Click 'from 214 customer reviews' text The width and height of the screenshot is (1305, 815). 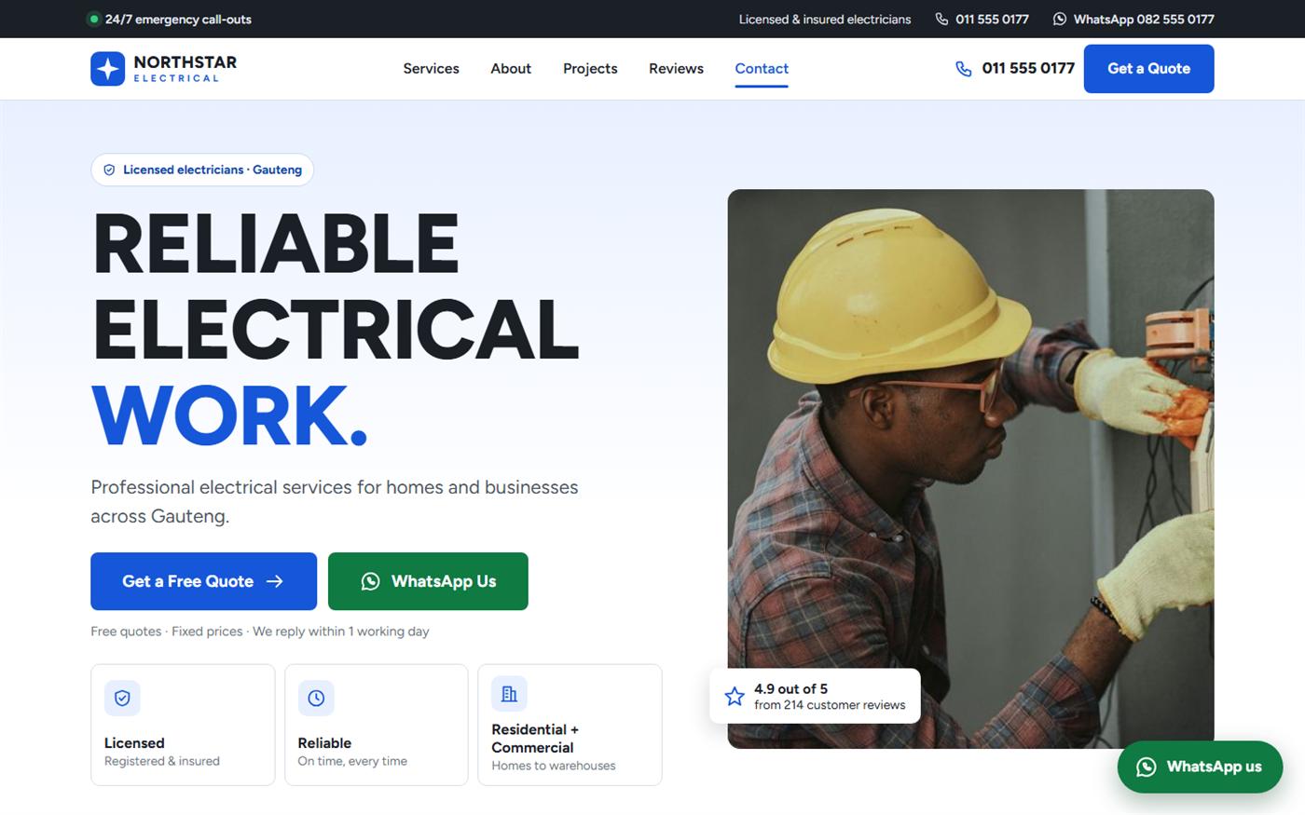pyautogui.click(x=830, y=705)
